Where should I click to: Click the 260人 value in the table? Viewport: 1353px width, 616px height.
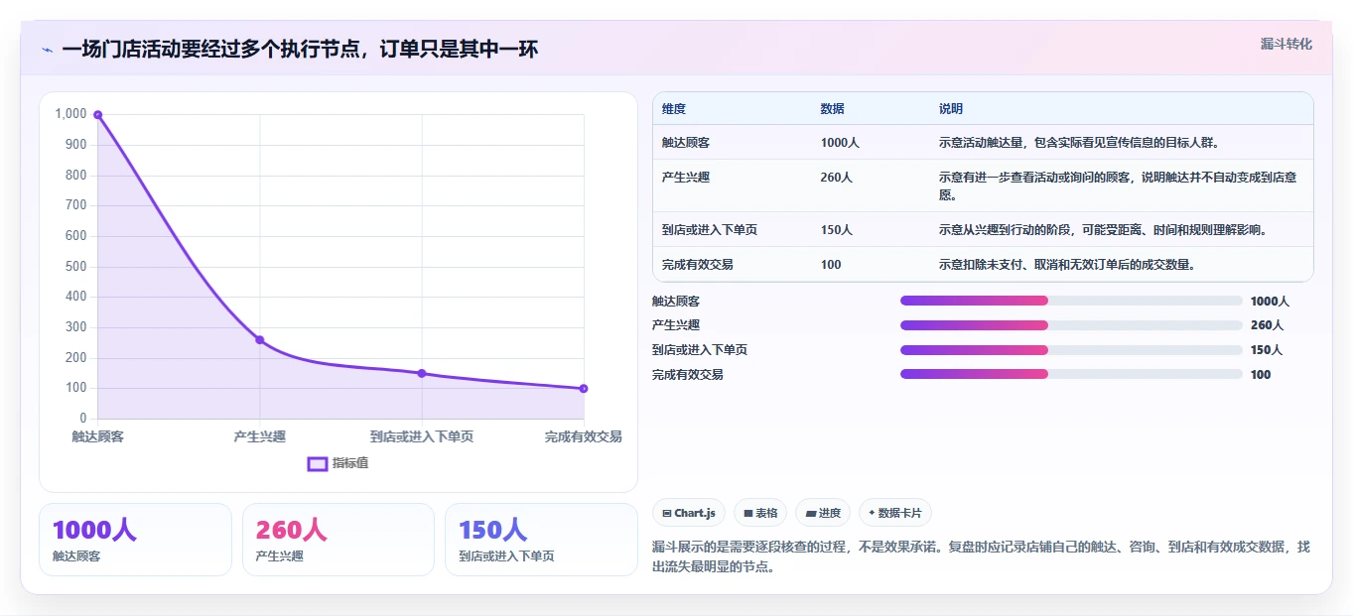click(x=837, y=177)
